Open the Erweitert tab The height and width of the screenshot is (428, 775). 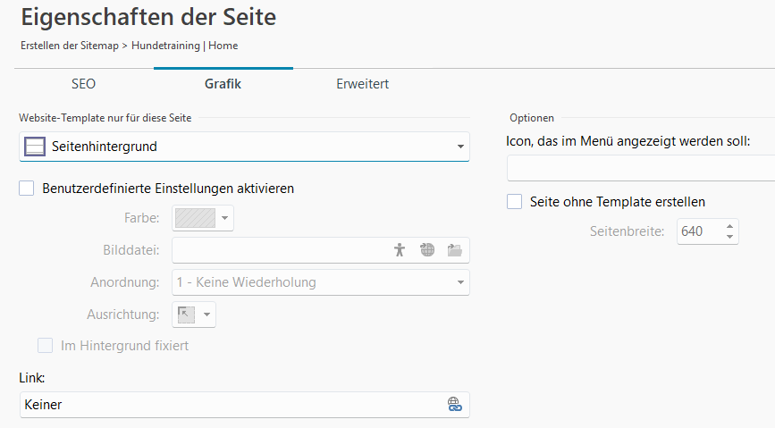[x=362, y=84]
